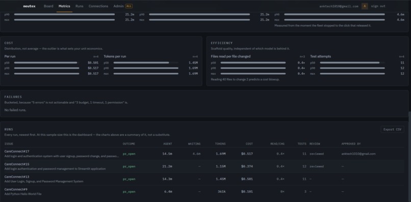The width and height of the screenshot is (411, 202).
Task: Click the approver email for CareConnect#17
Action: tap(358, 154)
